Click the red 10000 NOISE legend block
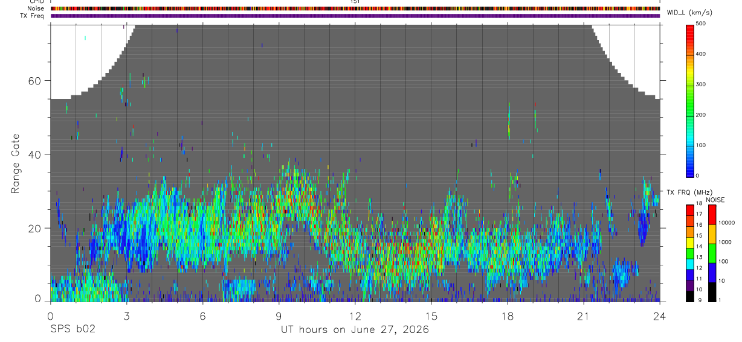 click(x=712, y=214)
